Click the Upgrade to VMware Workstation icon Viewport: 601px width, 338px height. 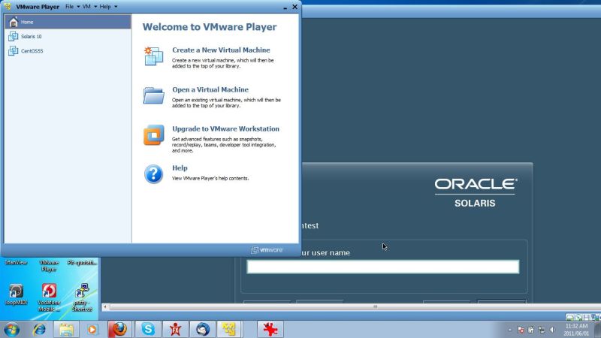click(154, 135)
